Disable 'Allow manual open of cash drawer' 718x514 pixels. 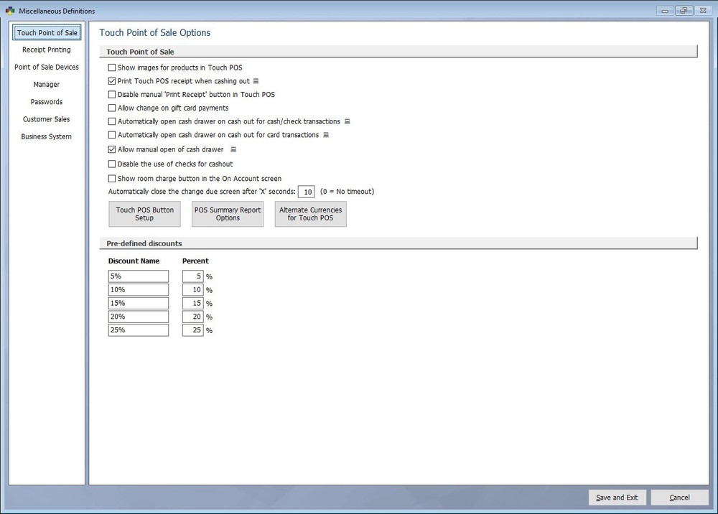[x=112, y=149]
